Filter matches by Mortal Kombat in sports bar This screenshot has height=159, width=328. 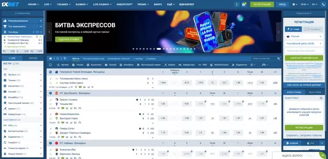(219, 65)
